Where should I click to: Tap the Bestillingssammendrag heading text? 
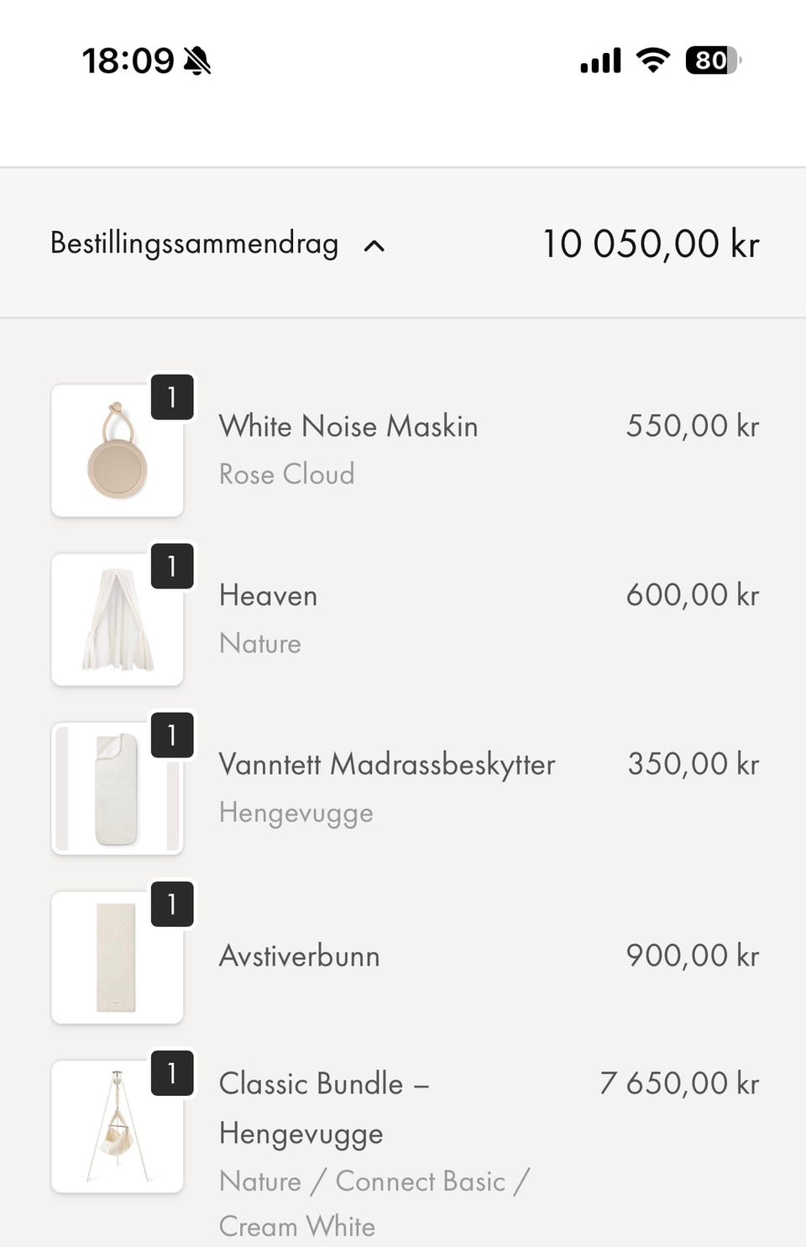(194, 244)
